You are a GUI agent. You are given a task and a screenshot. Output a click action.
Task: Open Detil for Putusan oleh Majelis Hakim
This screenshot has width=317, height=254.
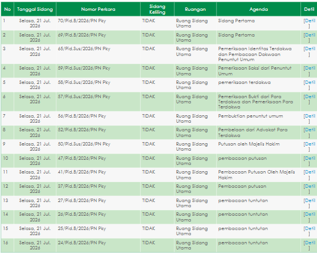(310, 144)
